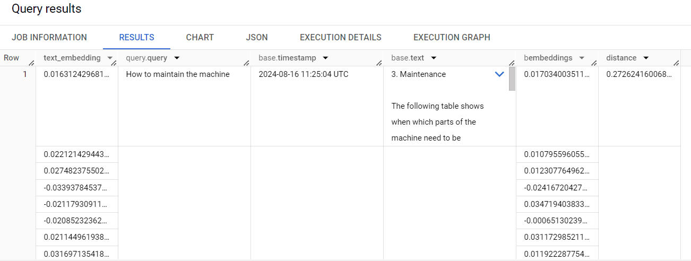Screen dimensions: 691x261
Task: Click the base.text cell scrollbar thumb
Action: click(x=512, y=79)
